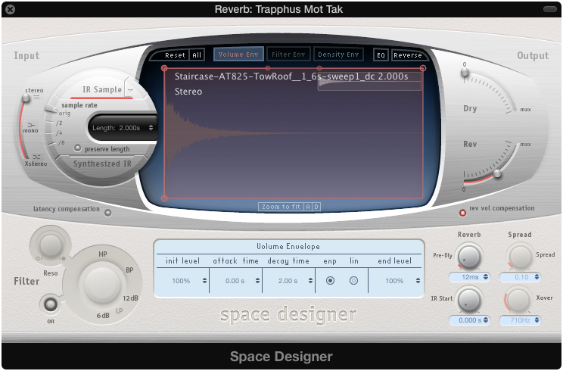Click the D zoom button
This screenshot has width=563, height=371.
(316, 207)
